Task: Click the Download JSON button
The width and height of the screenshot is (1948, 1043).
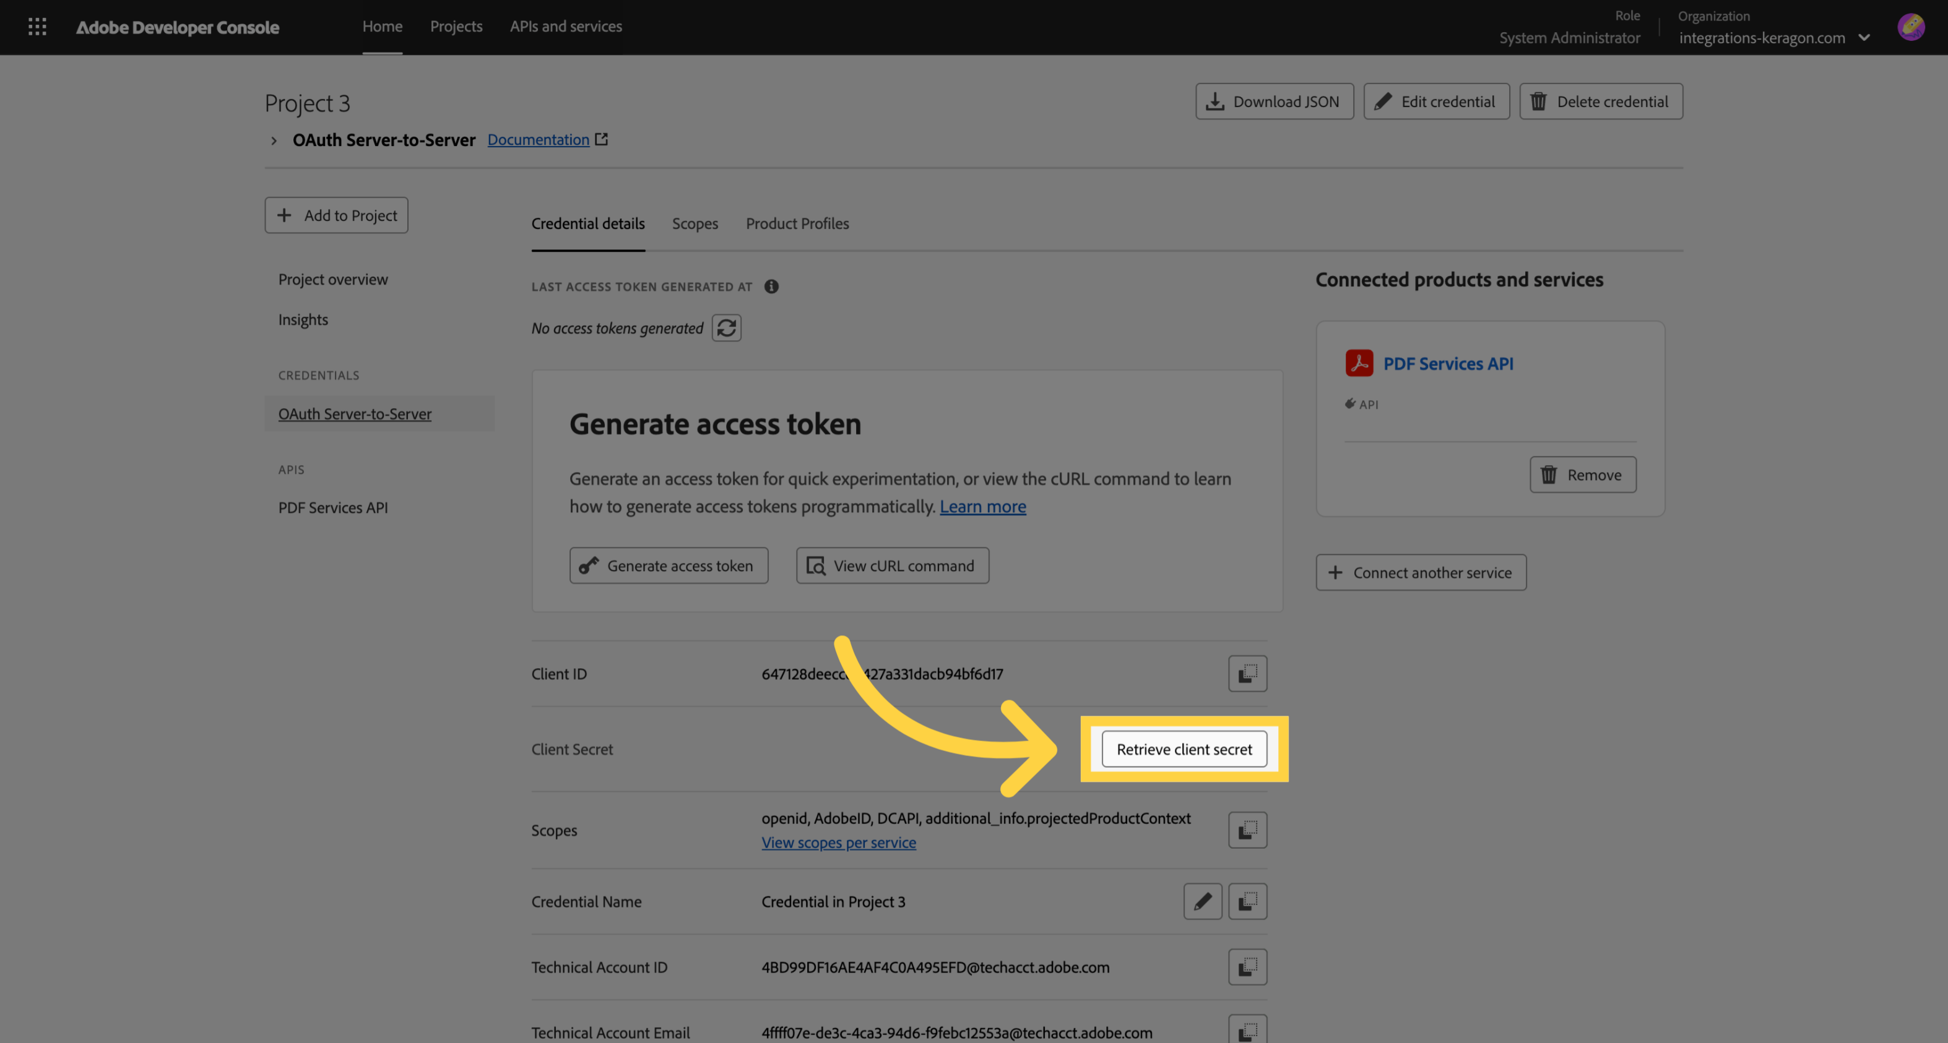Action: click(x=1274, y=101)
